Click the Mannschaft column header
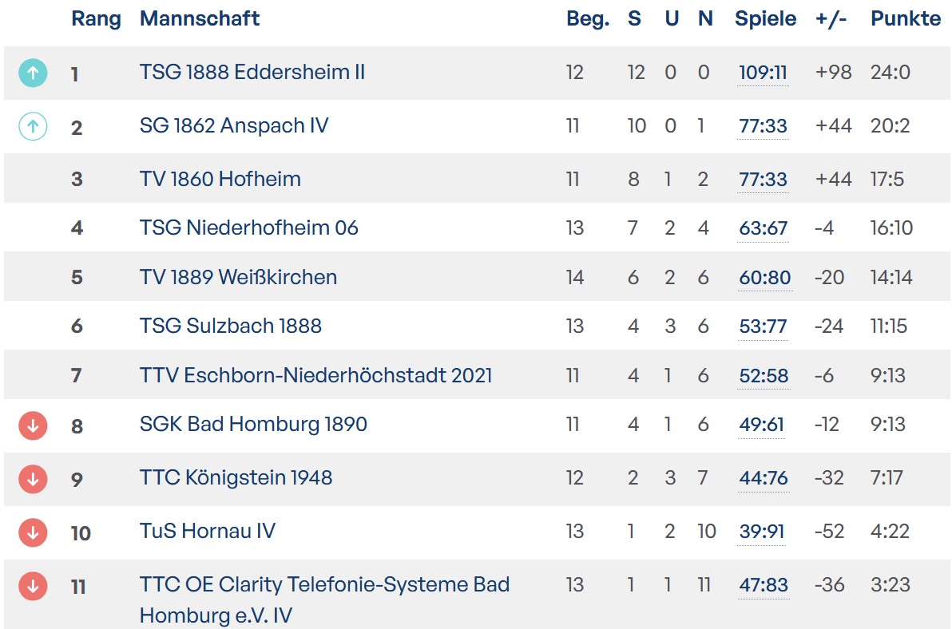Screen dimensions: 952x629 200,19
